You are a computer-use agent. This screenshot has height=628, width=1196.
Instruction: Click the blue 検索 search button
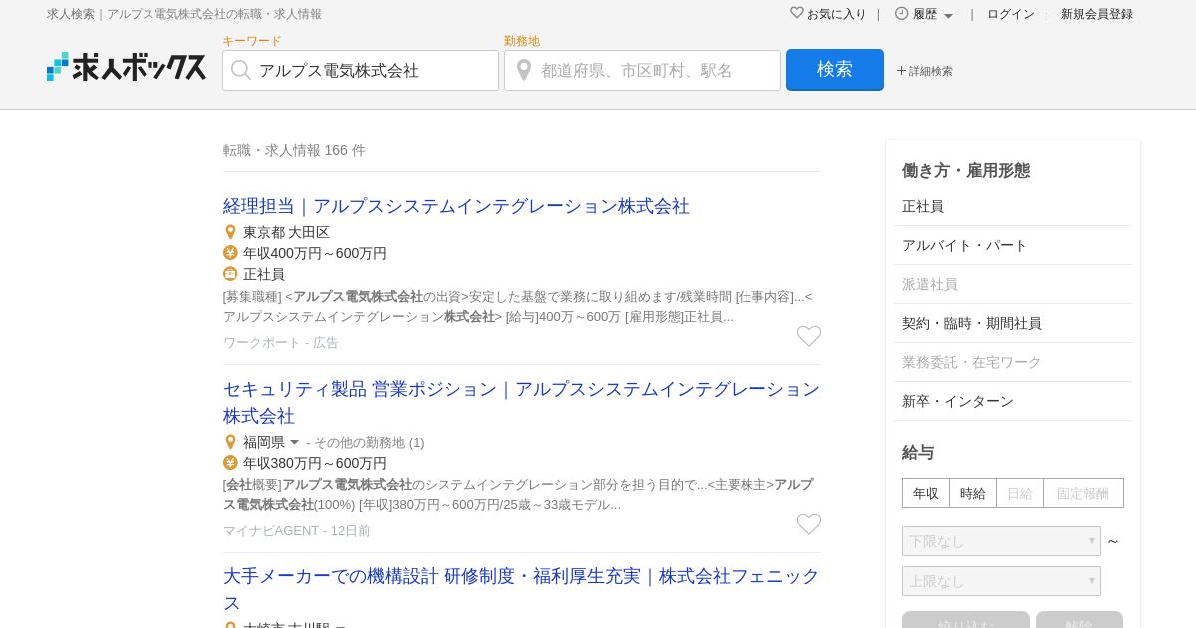835,70
